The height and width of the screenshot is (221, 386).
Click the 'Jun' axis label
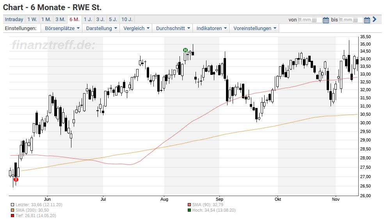pyautogui.click(x=47, y=199)
